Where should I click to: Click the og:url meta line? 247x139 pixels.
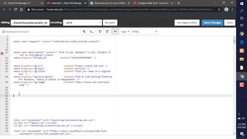pyautogui.click(x=61, y=66)
